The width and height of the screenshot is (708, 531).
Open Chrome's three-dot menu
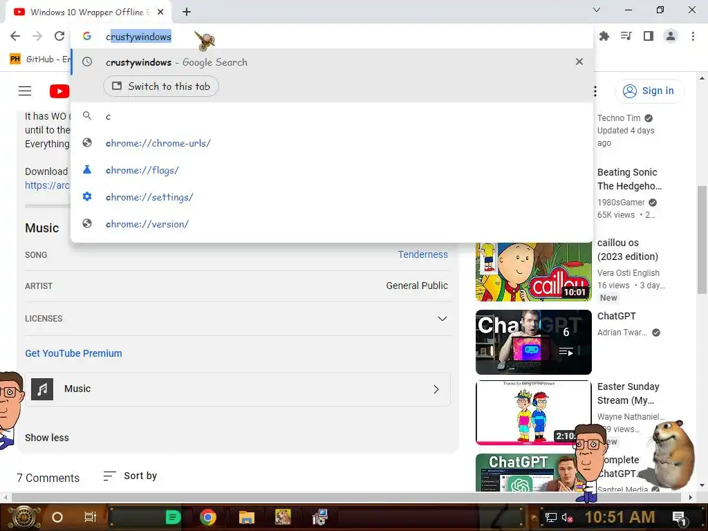pos(693,36)
